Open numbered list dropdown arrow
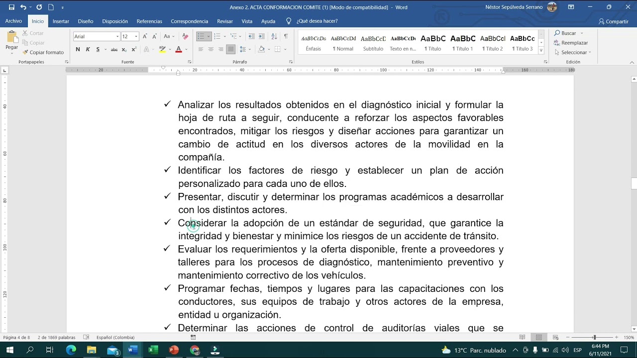637x358 pixels. (224, 36)
